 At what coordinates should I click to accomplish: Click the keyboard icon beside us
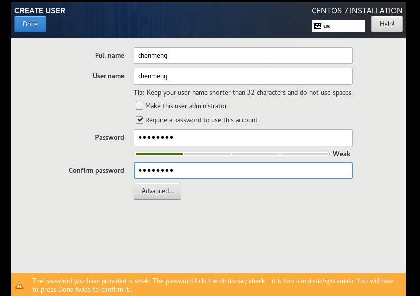click(x=317, y=26)
